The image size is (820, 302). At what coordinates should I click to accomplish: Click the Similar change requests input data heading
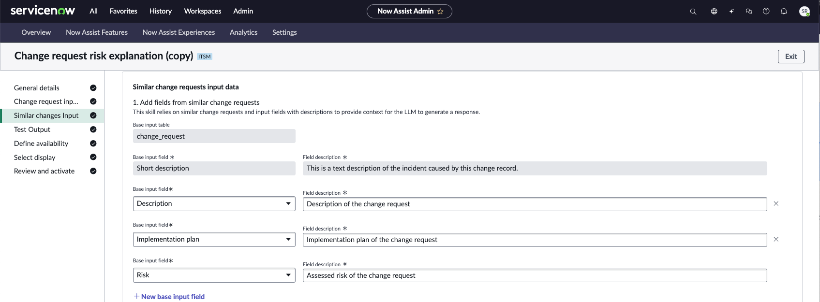pos(186,87)
